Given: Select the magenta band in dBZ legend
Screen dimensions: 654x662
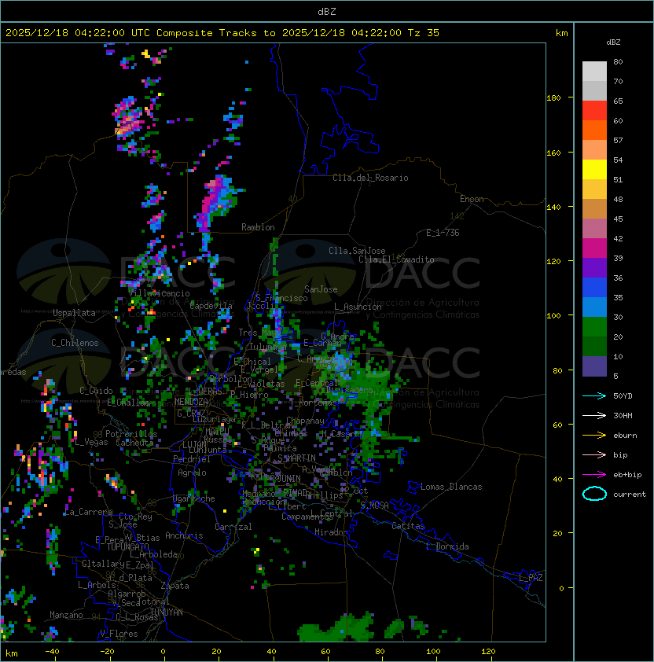Looking at the screenshot, I should click(594, 248).
